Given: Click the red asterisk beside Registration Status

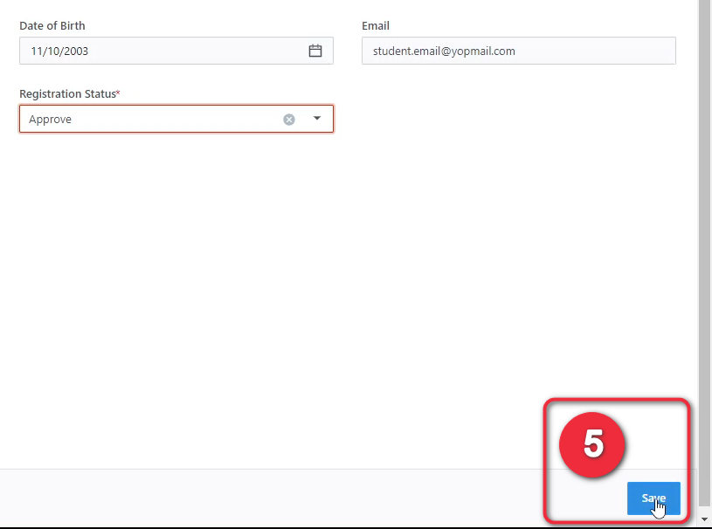Looking at the screenshot, I should [x=118, y=93].
